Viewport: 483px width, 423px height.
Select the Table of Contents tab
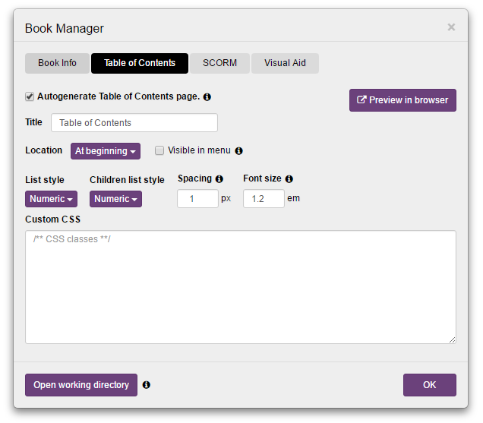click(x=140, y=63)
